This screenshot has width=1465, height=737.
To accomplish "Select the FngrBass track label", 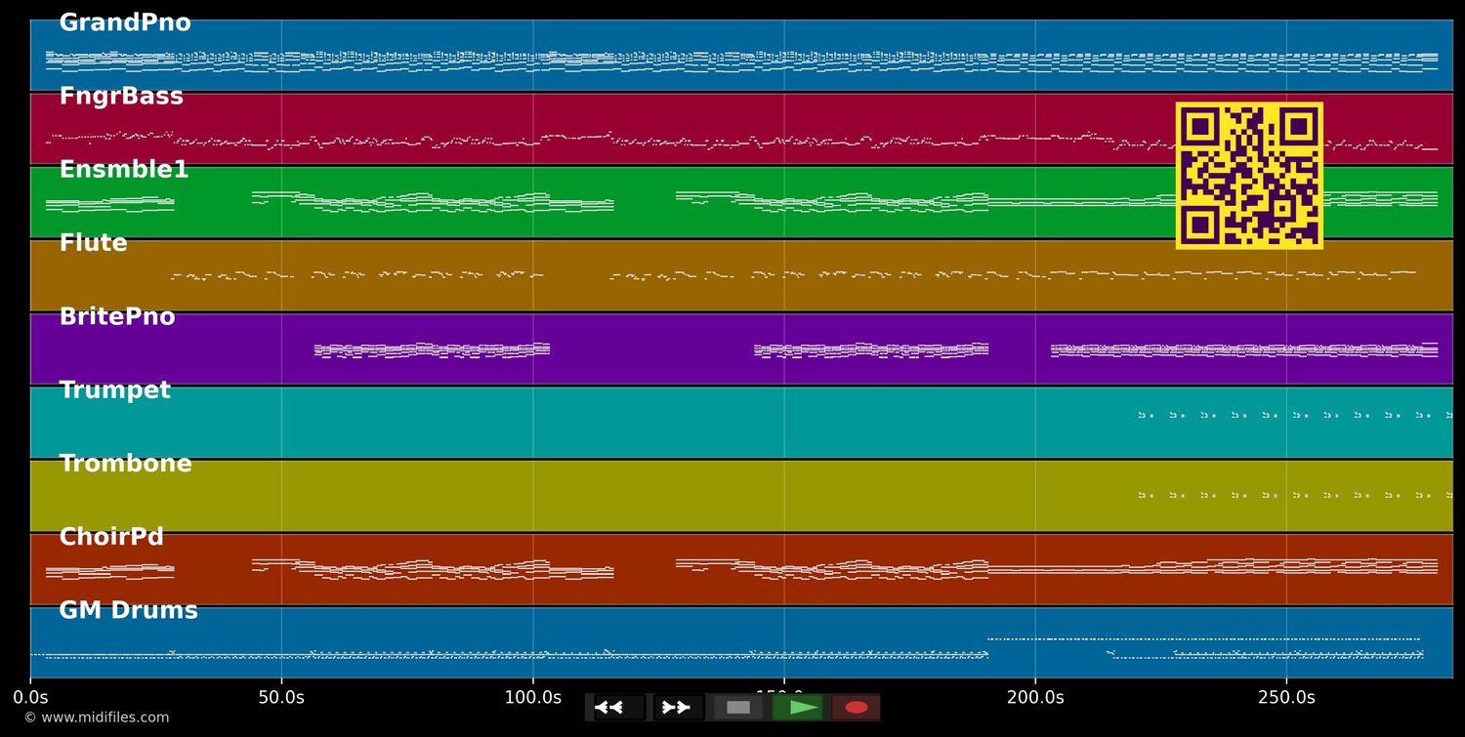I will (121, 97).
